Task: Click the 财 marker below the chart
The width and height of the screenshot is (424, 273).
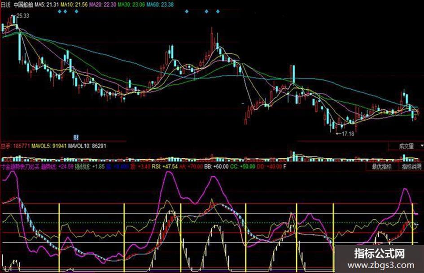Action: click(76, 137)
